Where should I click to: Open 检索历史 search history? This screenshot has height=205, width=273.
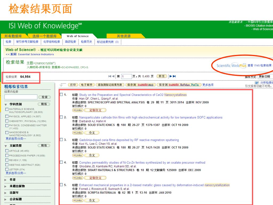click(86, 42)
